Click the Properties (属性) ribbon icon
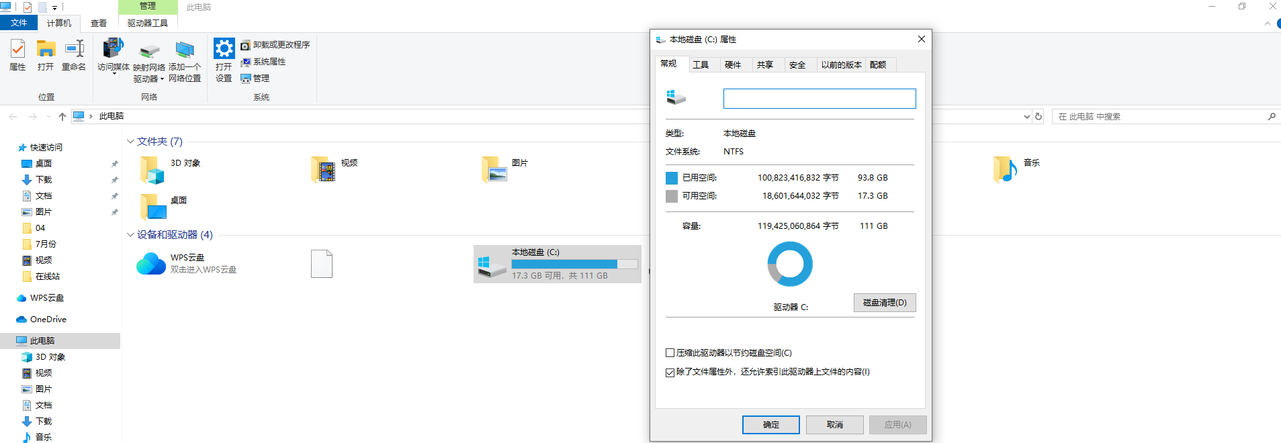The image size is (1281, 443). point(17,55)
